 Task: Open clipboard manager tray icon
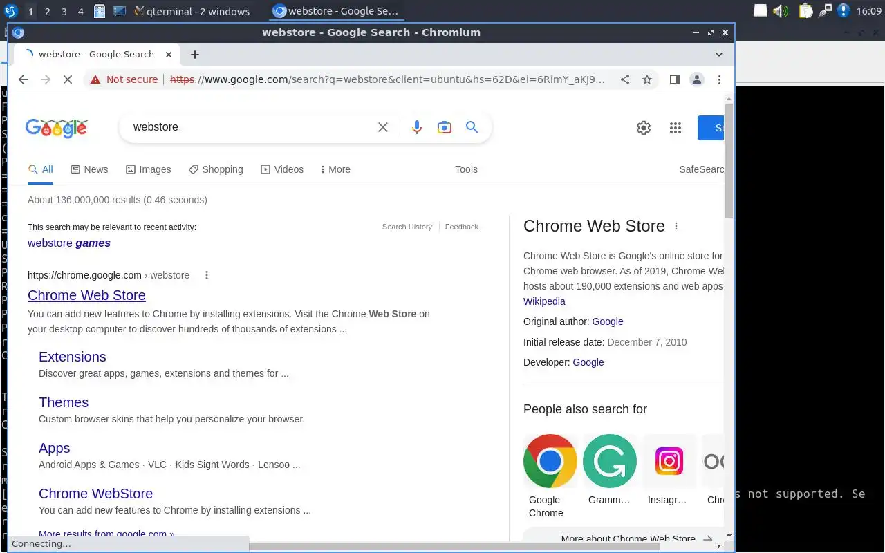click(x=805, y=11)
